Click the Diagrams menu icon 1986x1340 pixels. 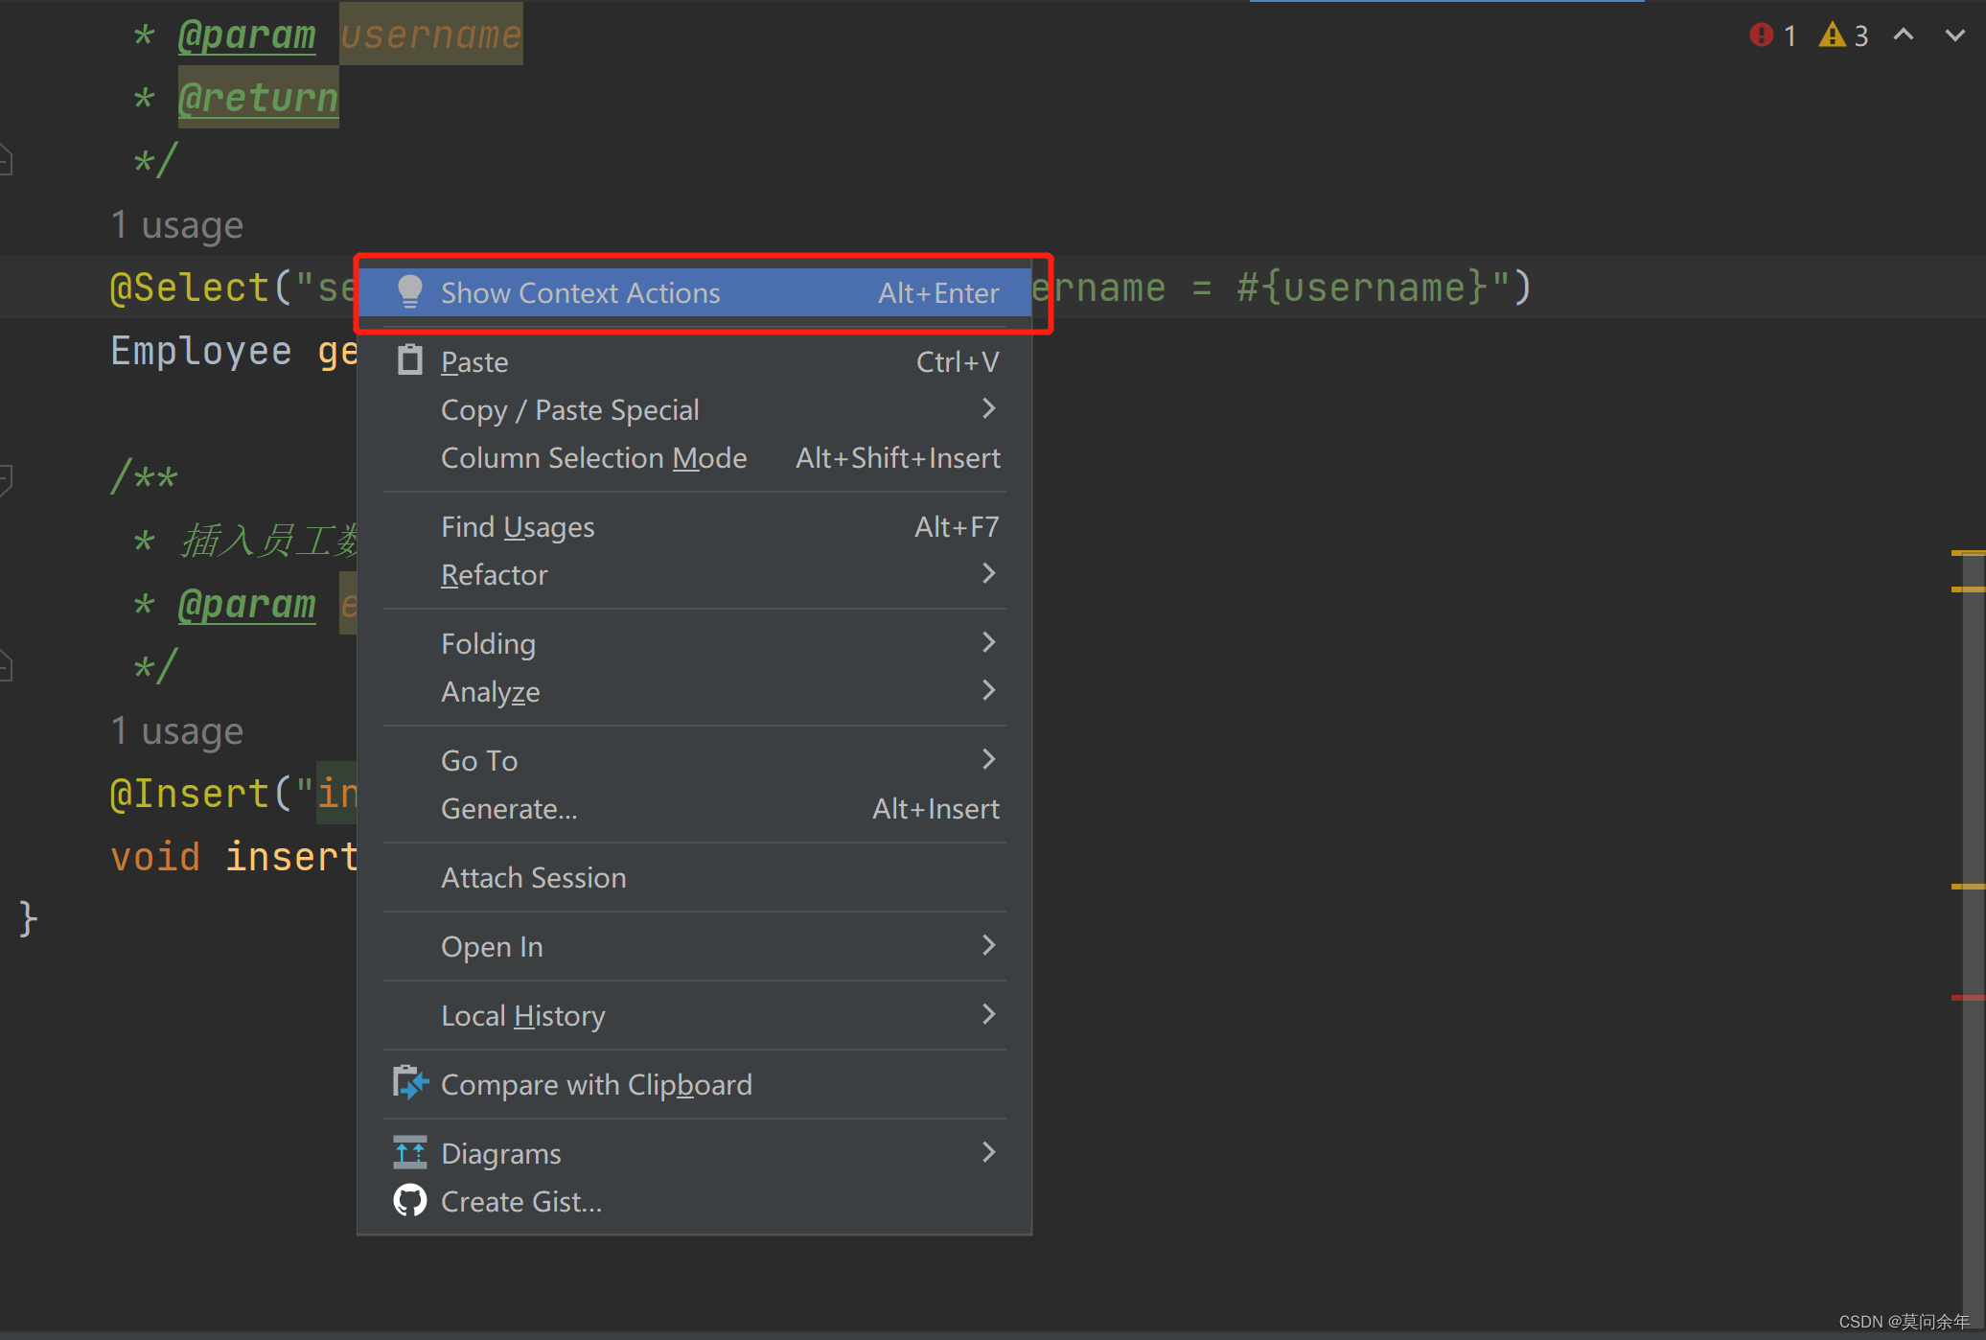tap(410, 1152)
